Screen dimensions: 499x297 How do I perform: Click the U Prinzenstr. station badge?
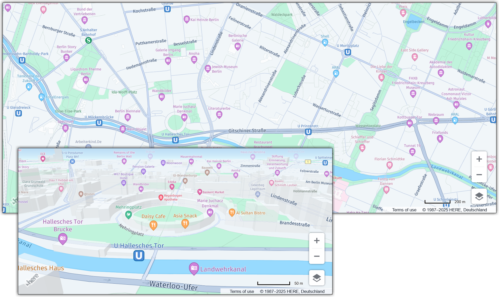tap(308, 132)
